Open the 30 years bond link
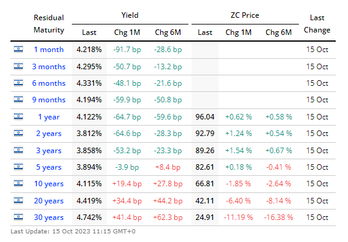The width and height of the screenshot is (348, 242). pyautogui.click(x=49, y=217)
